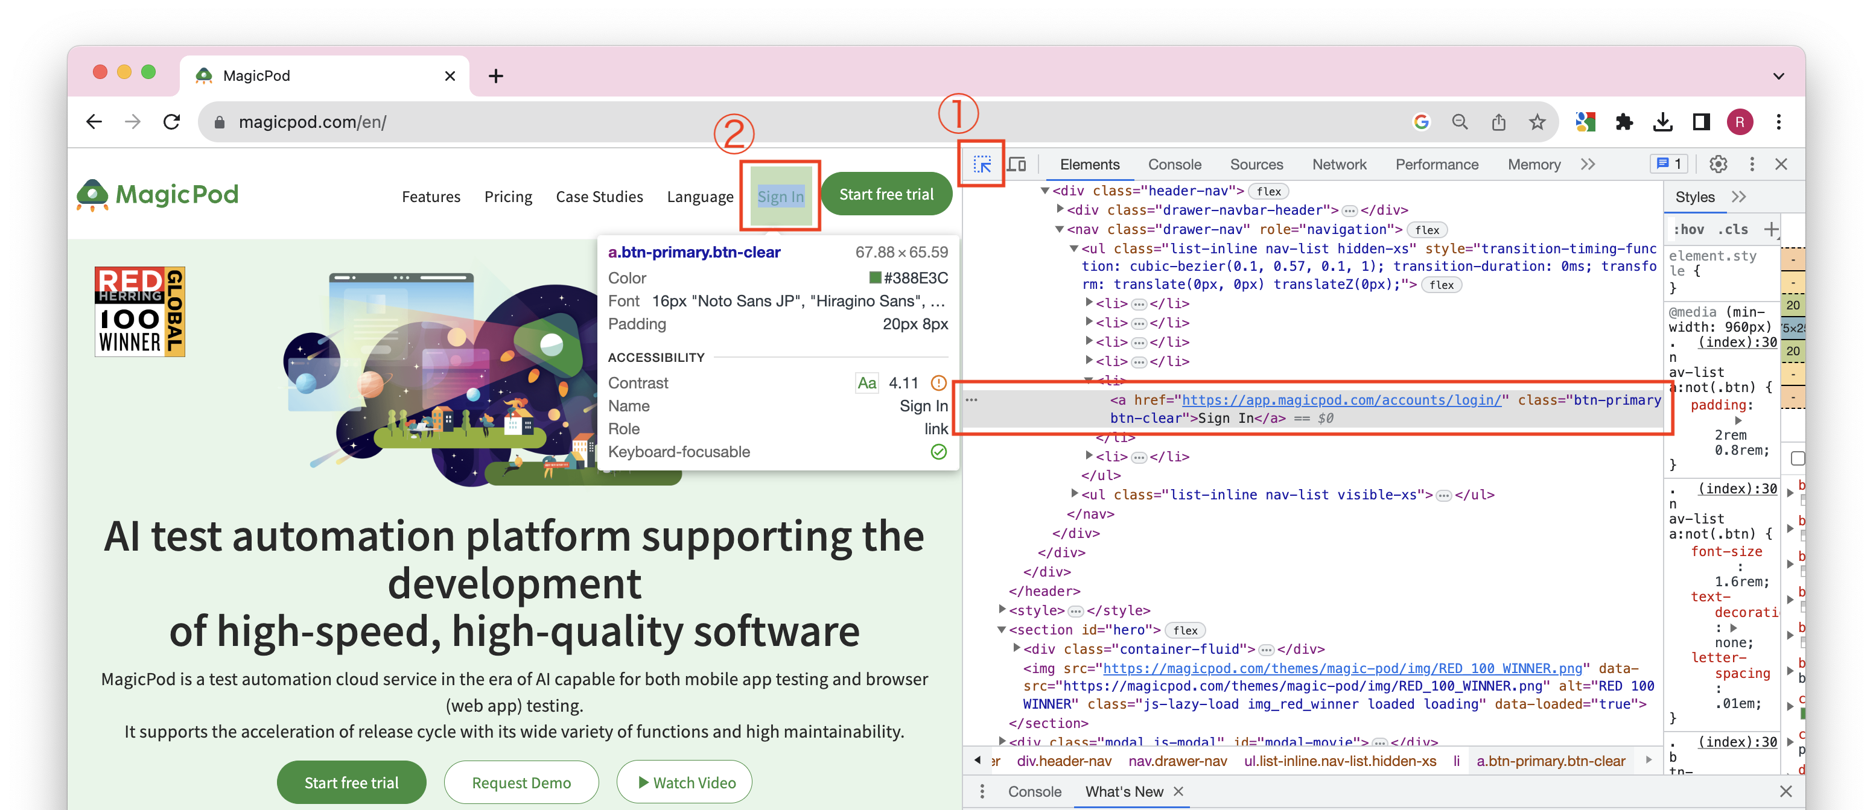This screenshot has height=810, width=1873.
Task: Click the hero Start free trial button
Action: (x=351, y=782)
